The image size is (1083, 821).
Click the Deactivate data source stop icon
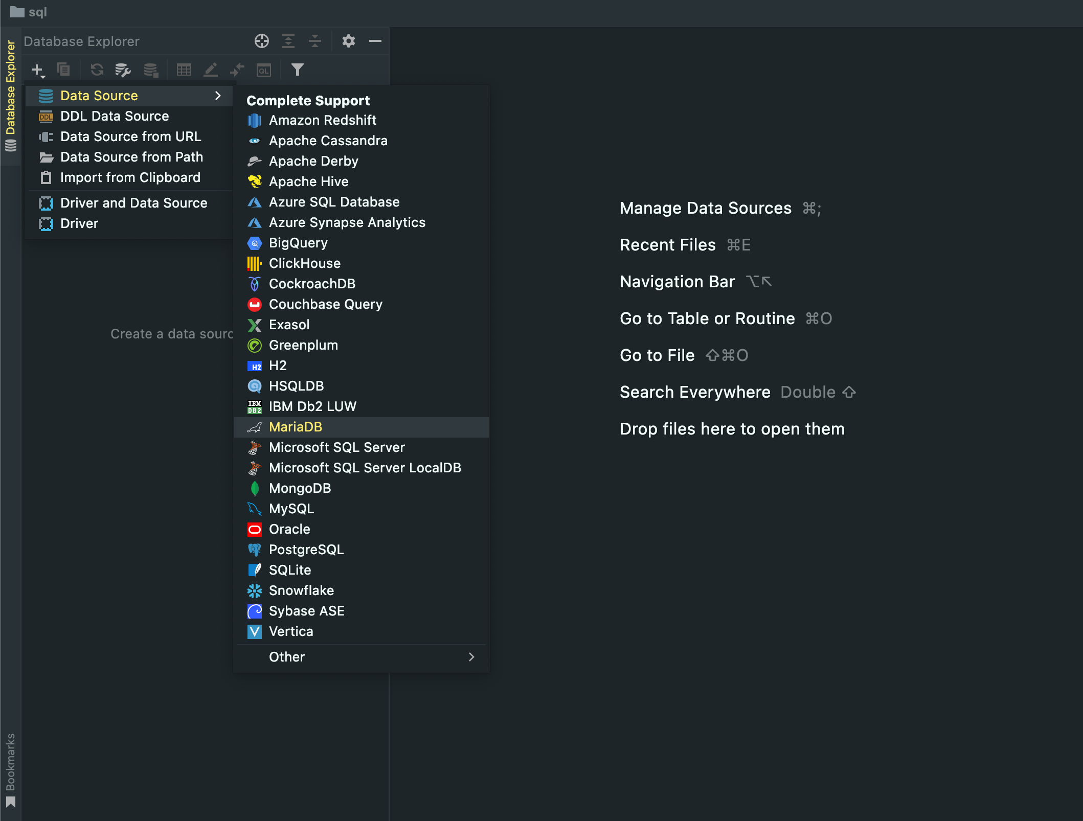[x=151, y=70]
